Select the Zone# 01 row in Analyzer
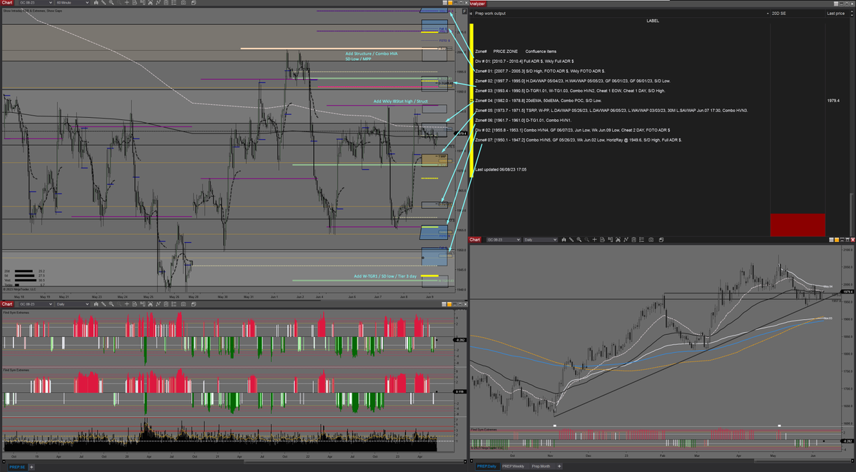This screenshot has width=856, height=472. 540,71
